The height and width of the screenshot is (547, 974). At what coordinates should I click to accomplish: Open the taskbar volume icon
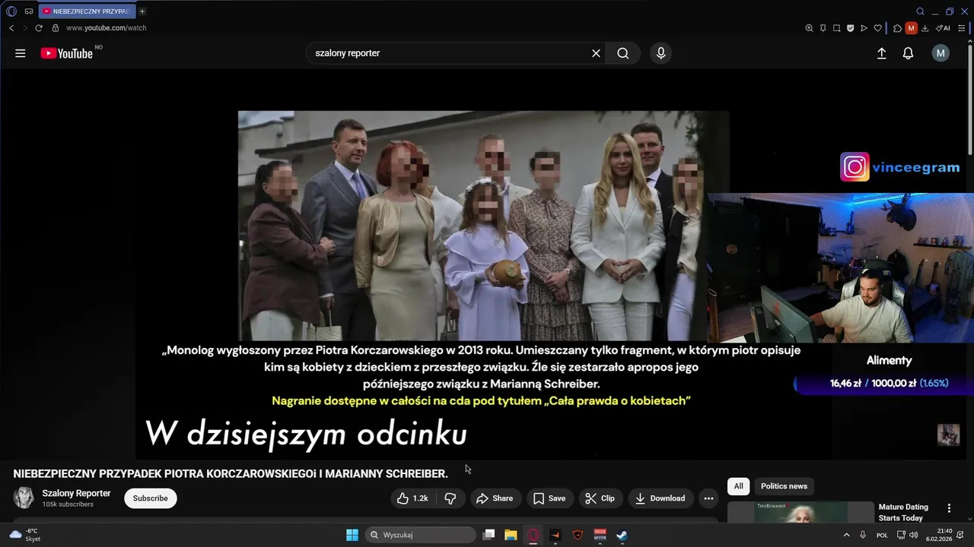tap(913, 535)
